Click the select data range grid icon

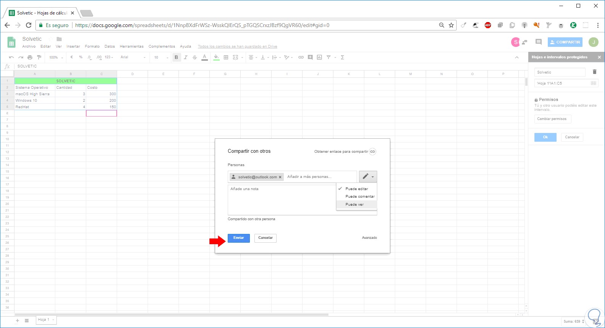click(x=594, y=83)
